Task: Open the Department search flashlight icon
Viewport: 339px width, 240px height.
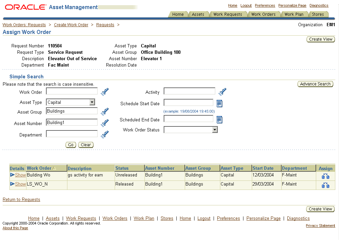Action: pos(105,135)
